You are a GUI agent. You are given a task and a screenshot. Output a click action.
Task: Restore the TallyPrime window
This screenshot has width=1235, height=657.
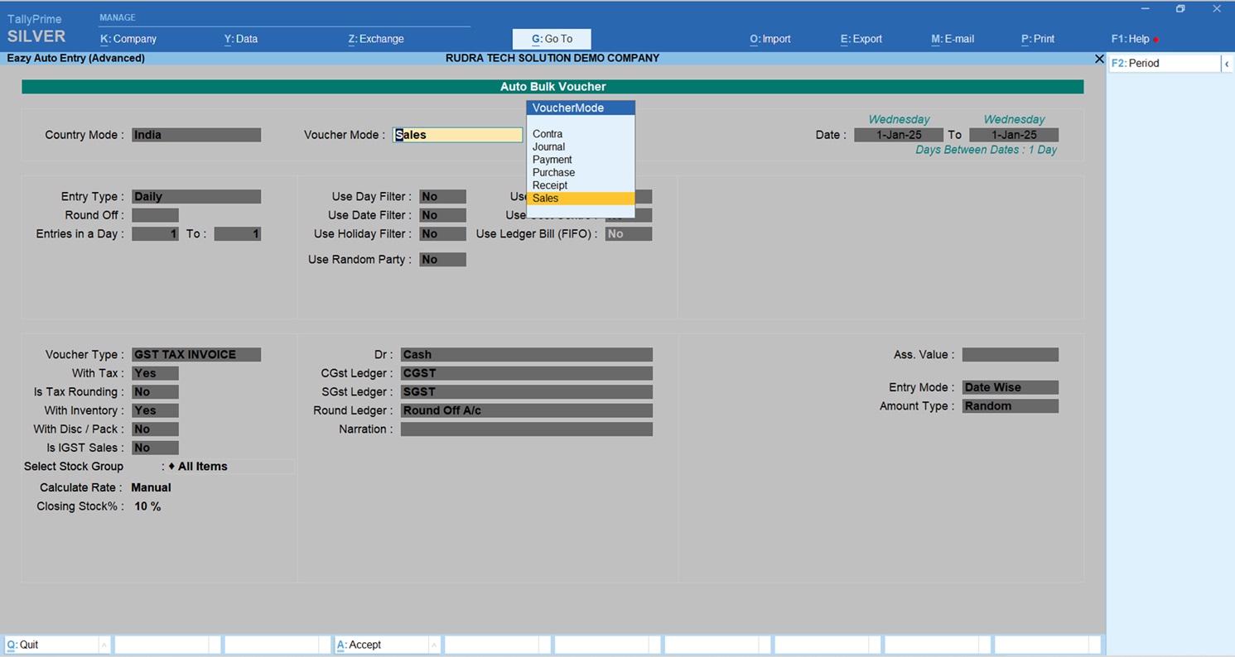click(1180, 9)
